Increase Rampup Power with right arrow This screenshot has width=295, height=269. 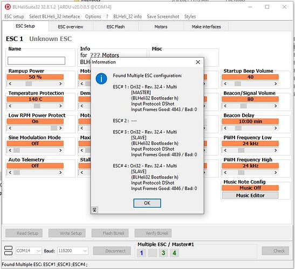pos(60,84)
